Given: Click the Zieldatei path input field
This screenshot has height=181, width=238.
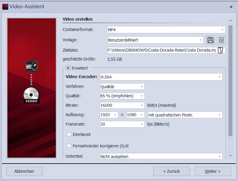Looking at the screenshot, I should click(x=161, y=50).
